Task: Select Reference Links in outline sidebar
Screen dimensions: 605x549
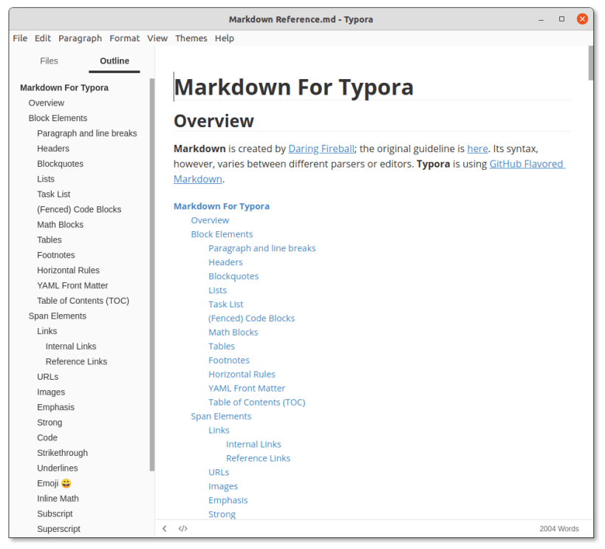Action: point(76,362)
